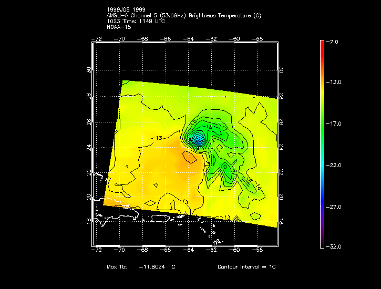Image resolution: width=381 pixels, height=289 pixels.
Task: Click the -64 longitude label on top axis
Action: pos(190,39)
